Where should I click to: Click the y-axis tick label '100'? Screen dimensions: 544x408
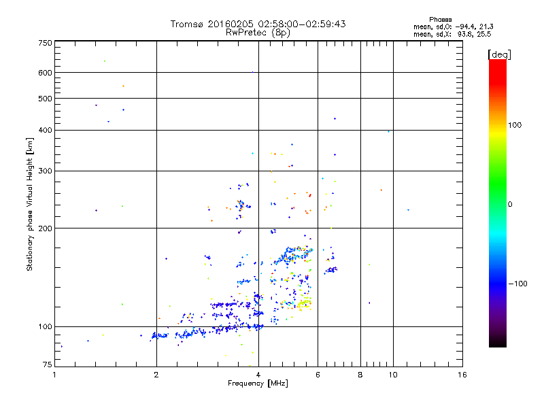click(x=45, y=327)
